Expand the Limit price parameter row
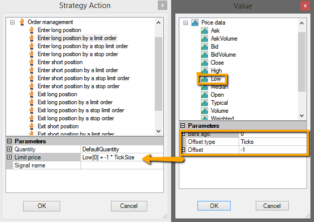Viewport: 314px width, 222px height. point(9,157)
